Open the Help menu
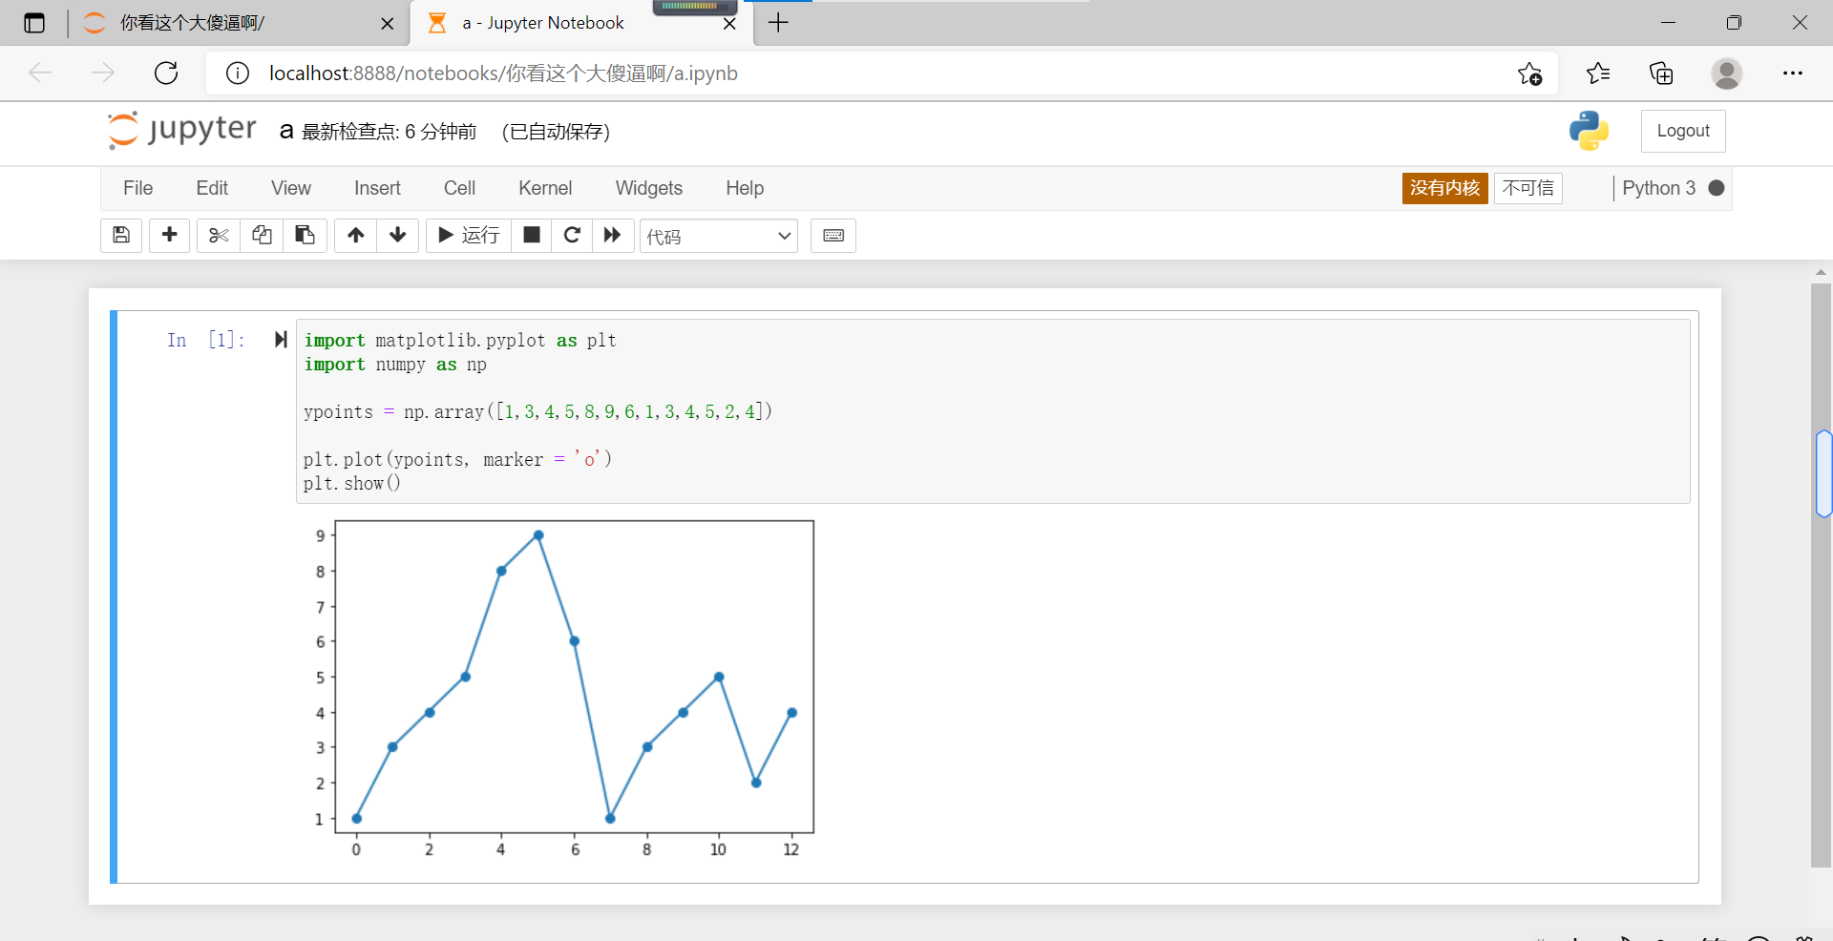1833x941 pixels. (745, 188)
